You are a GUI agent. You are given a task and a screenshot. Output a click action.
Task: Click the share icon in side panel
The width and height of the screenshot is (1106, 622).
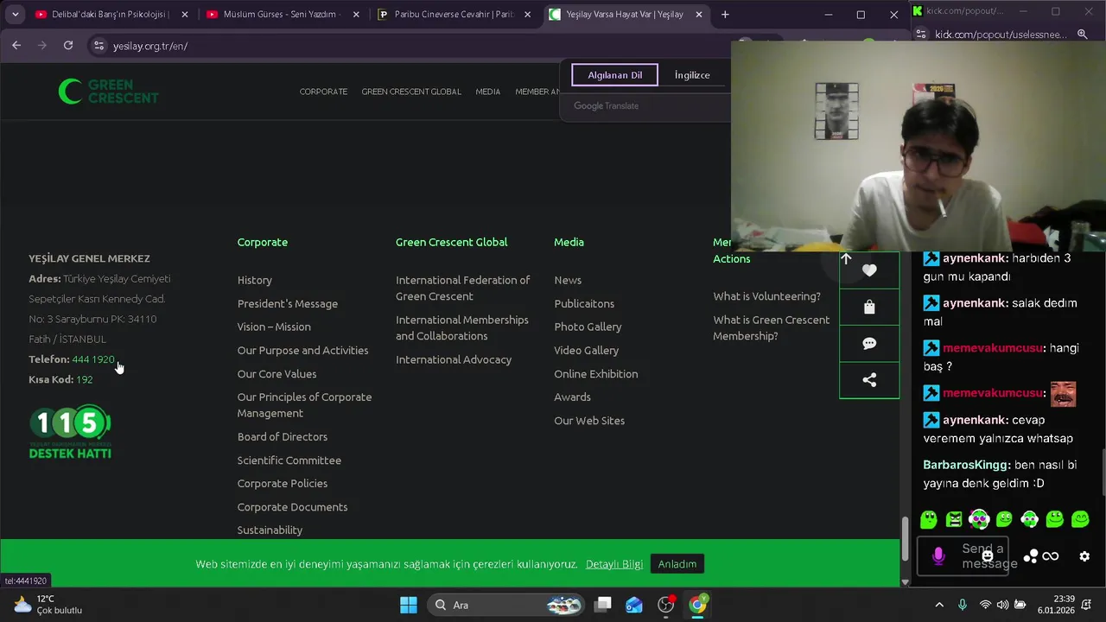click(x=869, y=380)
